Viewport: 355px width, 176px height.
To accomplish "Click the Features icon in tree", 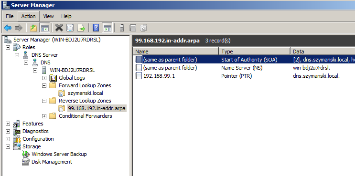I will pos(17,124).
